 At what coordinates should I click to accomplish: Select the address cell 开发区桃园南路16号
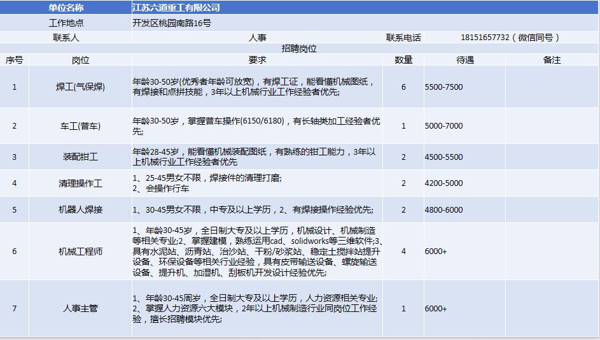pos(172,23)
